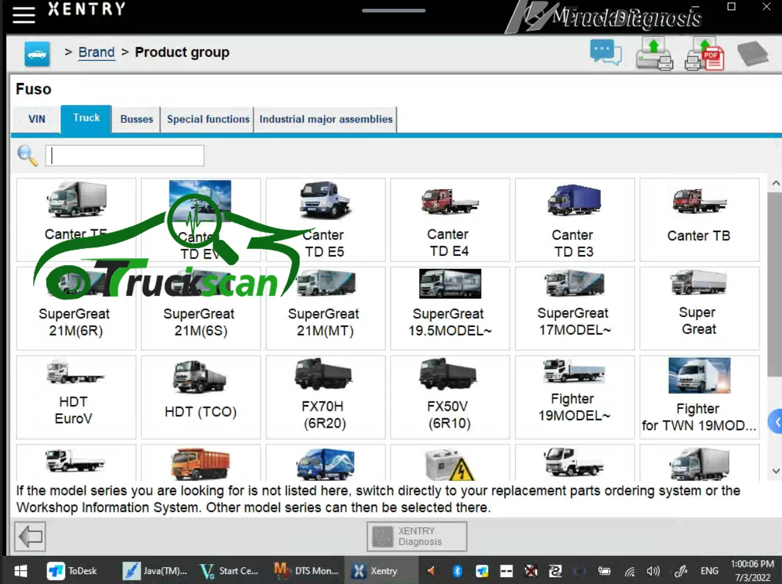The width and height of the screenshot is (782, 584).
Task: Open Fighter 19MODEL~ series
Action: pyautogui.click(x=574, y=397)
